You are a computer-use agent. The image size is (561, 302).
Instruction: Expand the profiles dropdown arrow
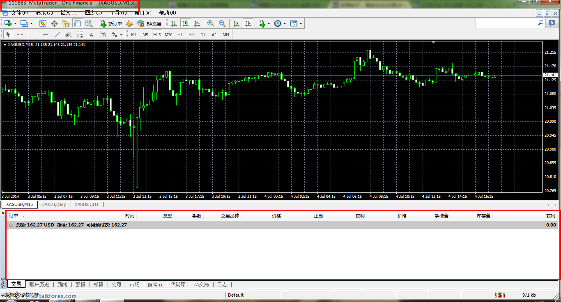coord(31,23)
